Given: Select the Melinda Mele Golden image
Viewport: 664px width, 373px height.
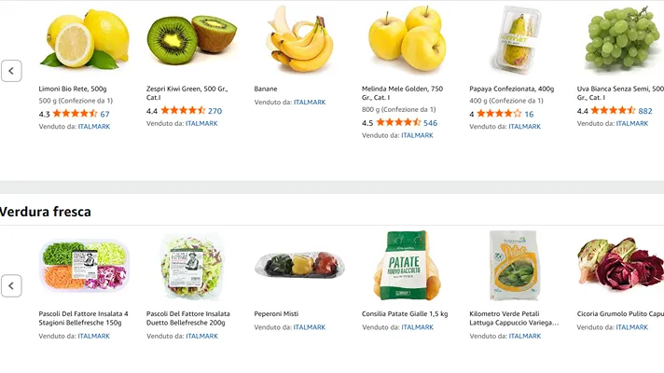Looking at the screenshot, I should point(406,40).
